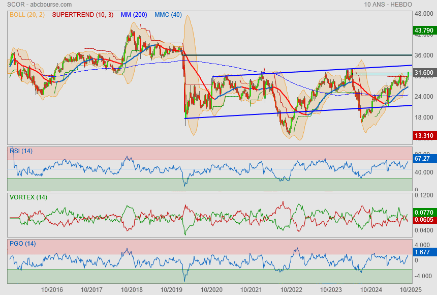Screen dimensions: 437x295
Task: Click the green 0.0770 vortex value tag
Action: (423, 212)
